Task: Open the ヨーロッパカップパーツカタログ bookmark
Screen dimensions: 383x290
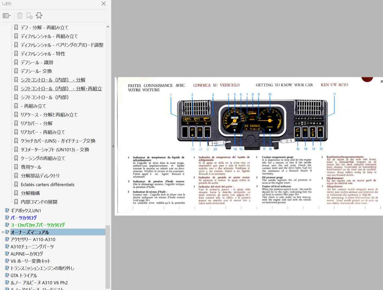Action: 37,225
